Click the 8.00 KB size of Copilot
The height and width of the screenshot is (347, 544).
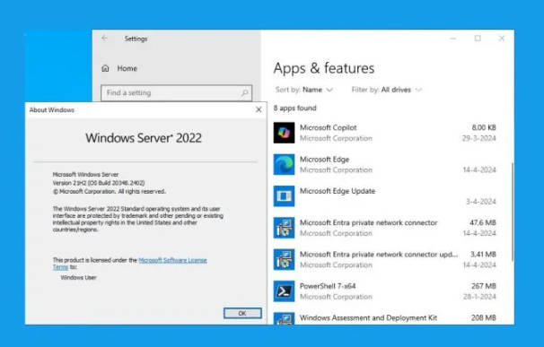tap(484, 127)
